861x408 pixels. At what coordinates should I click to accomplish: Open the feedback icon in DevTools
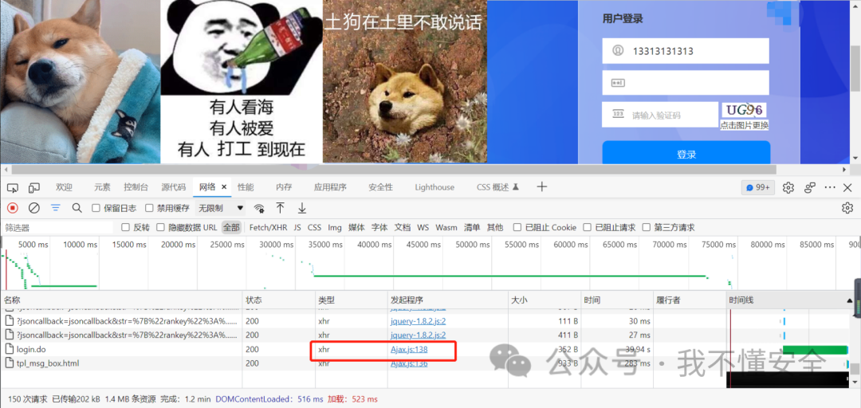point(810,188)
